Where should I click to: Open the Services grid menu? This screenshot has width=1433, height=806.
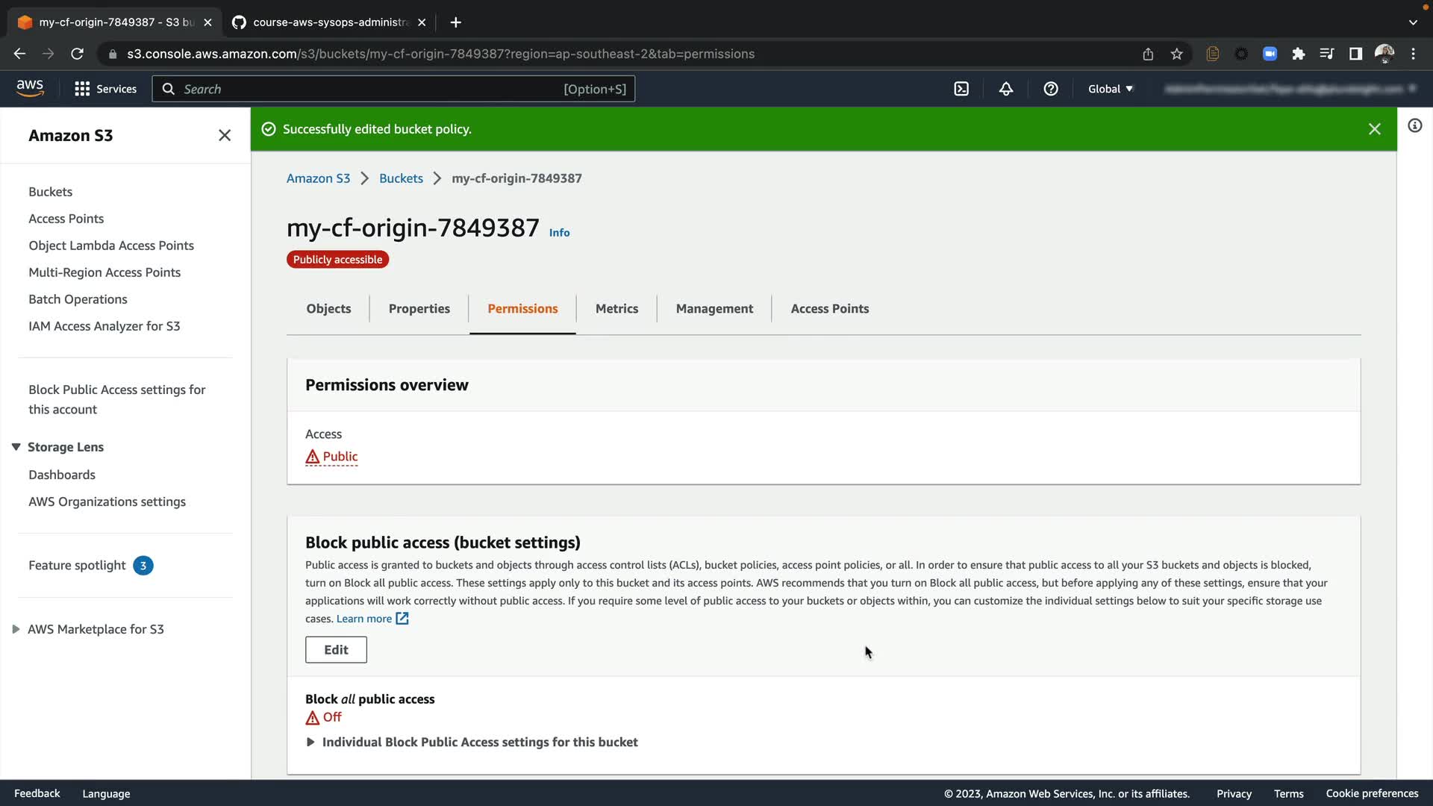coord(105,89)
